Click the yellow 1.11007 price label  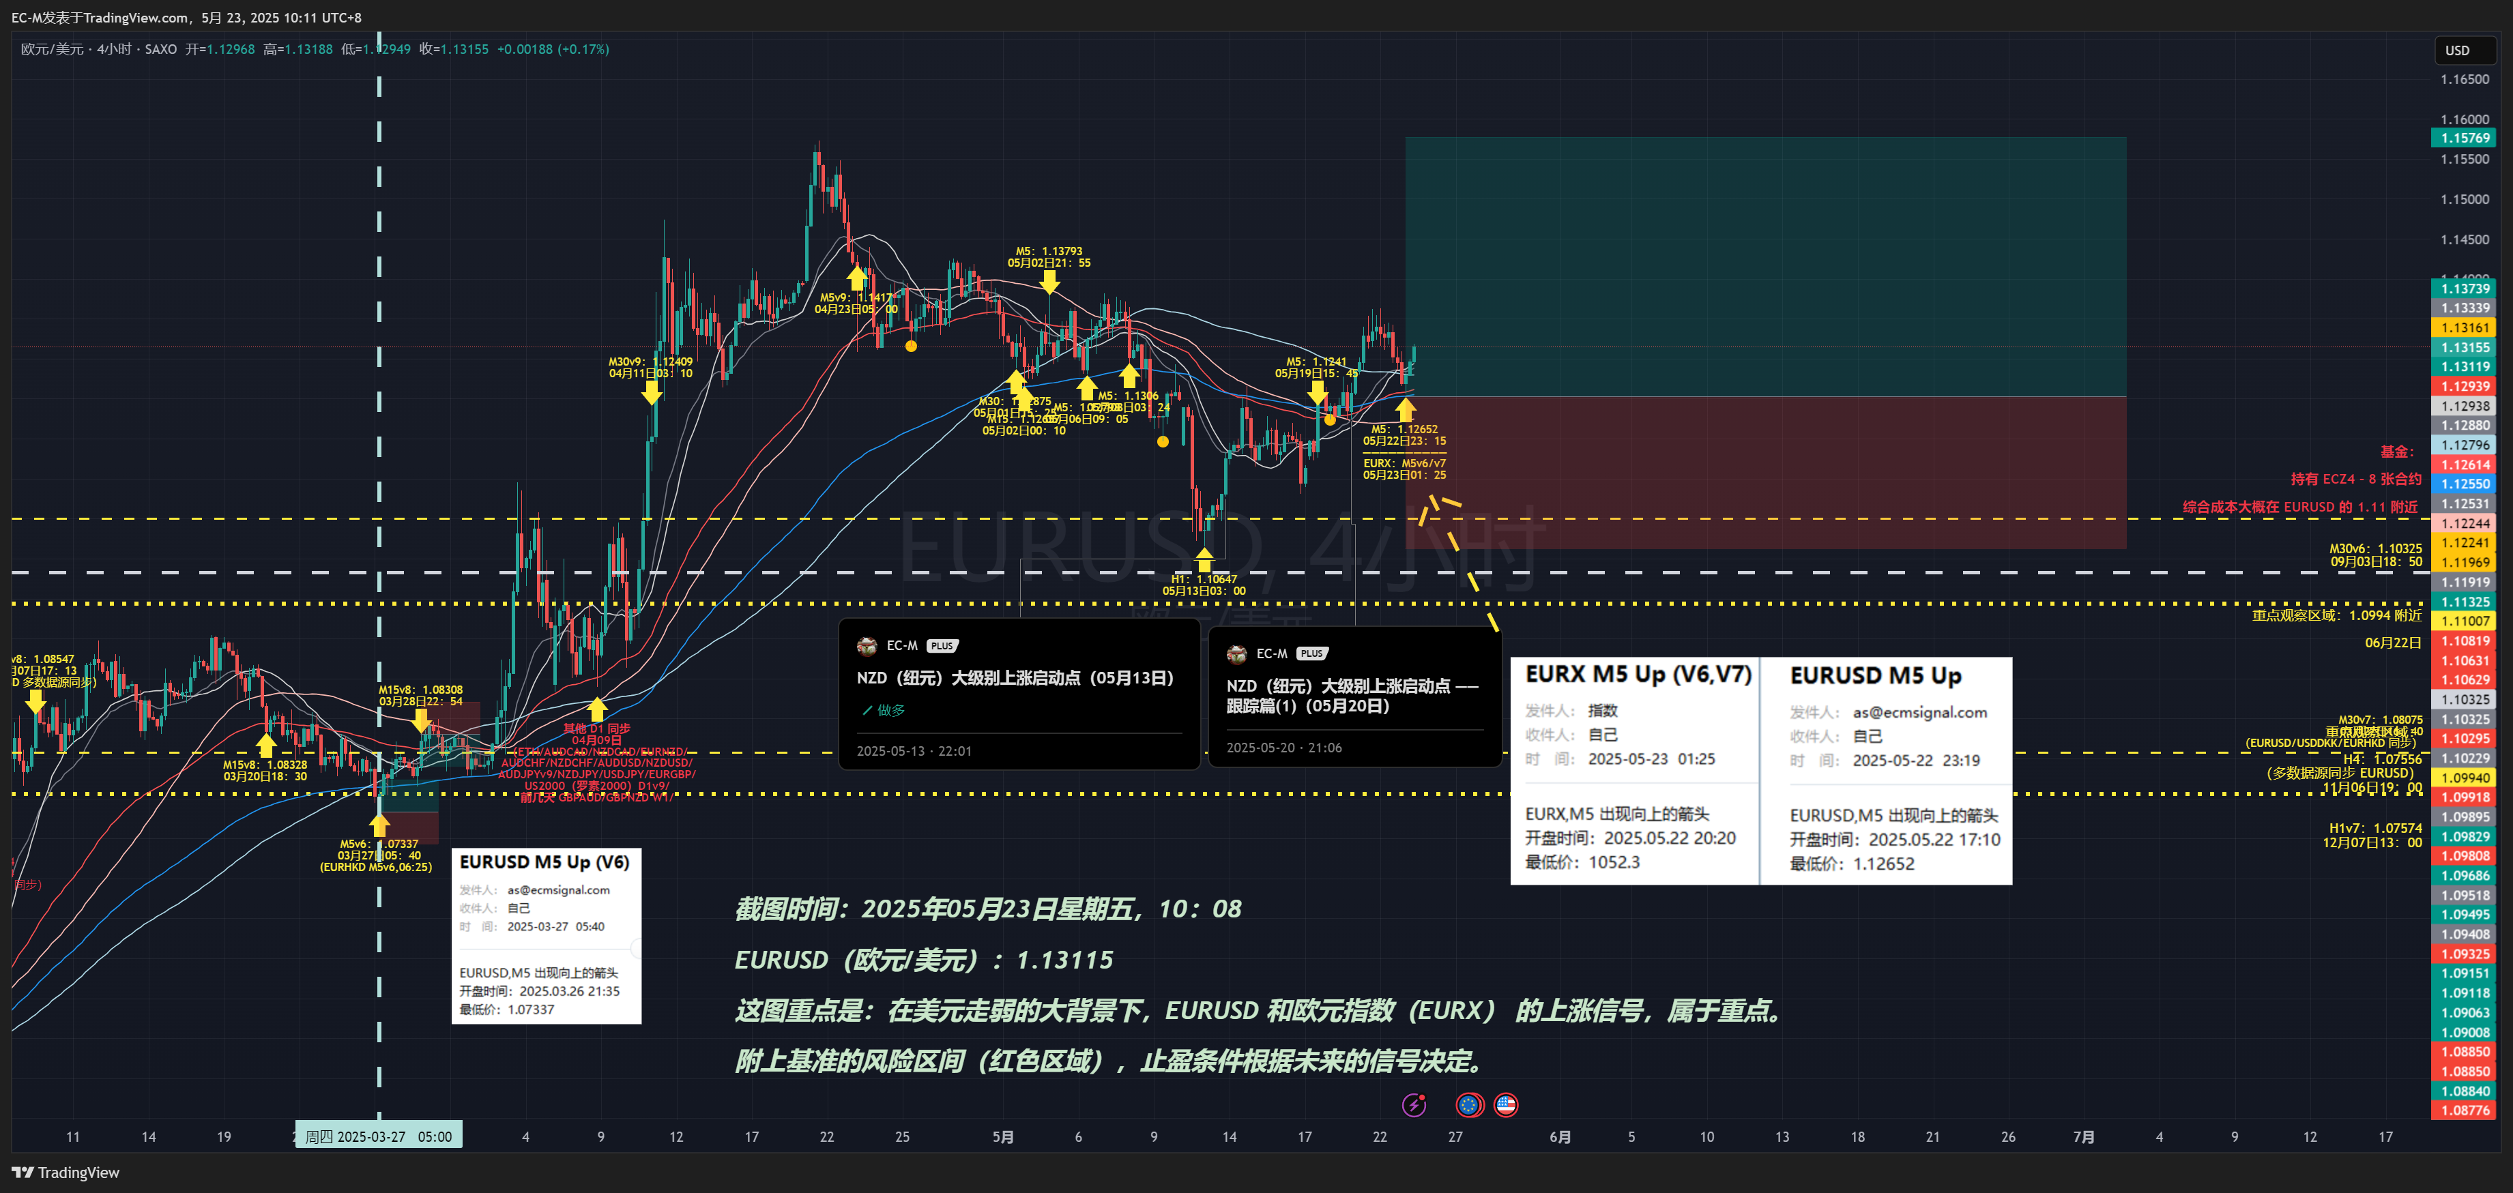coord(2465,621)
